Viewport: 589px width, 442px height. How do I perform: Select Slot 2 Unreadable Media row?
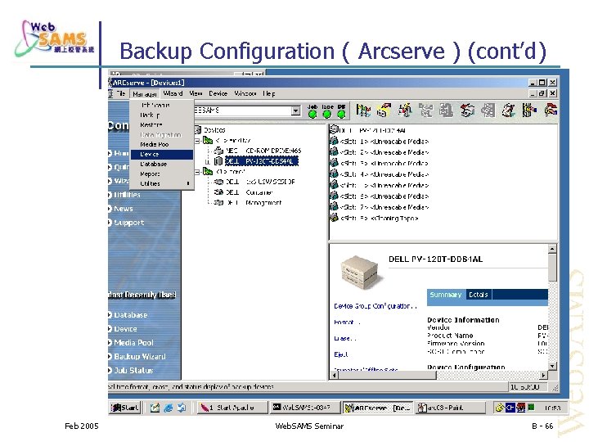[x=384, y=152]
